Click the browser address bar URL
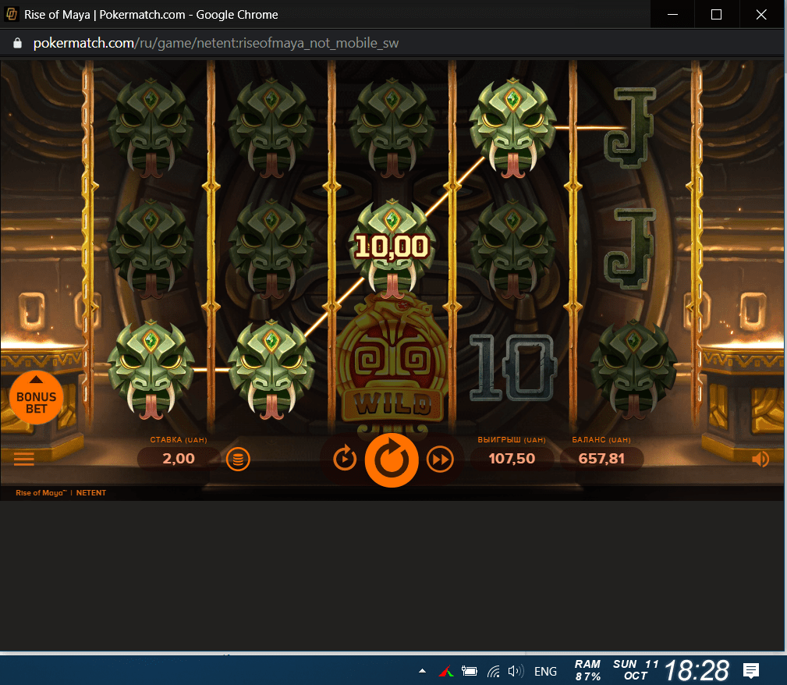This screenshot has height=685, width=787. click(x=216, y=43)
